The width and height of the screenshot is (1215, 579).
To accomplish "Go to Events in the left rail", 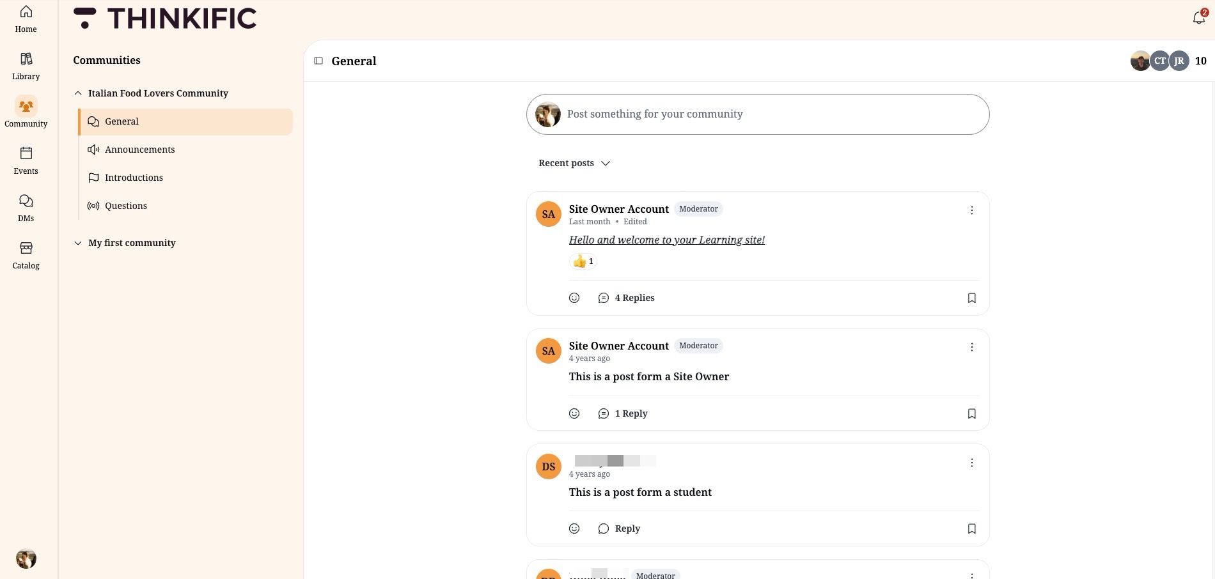I will pos(26,161).
